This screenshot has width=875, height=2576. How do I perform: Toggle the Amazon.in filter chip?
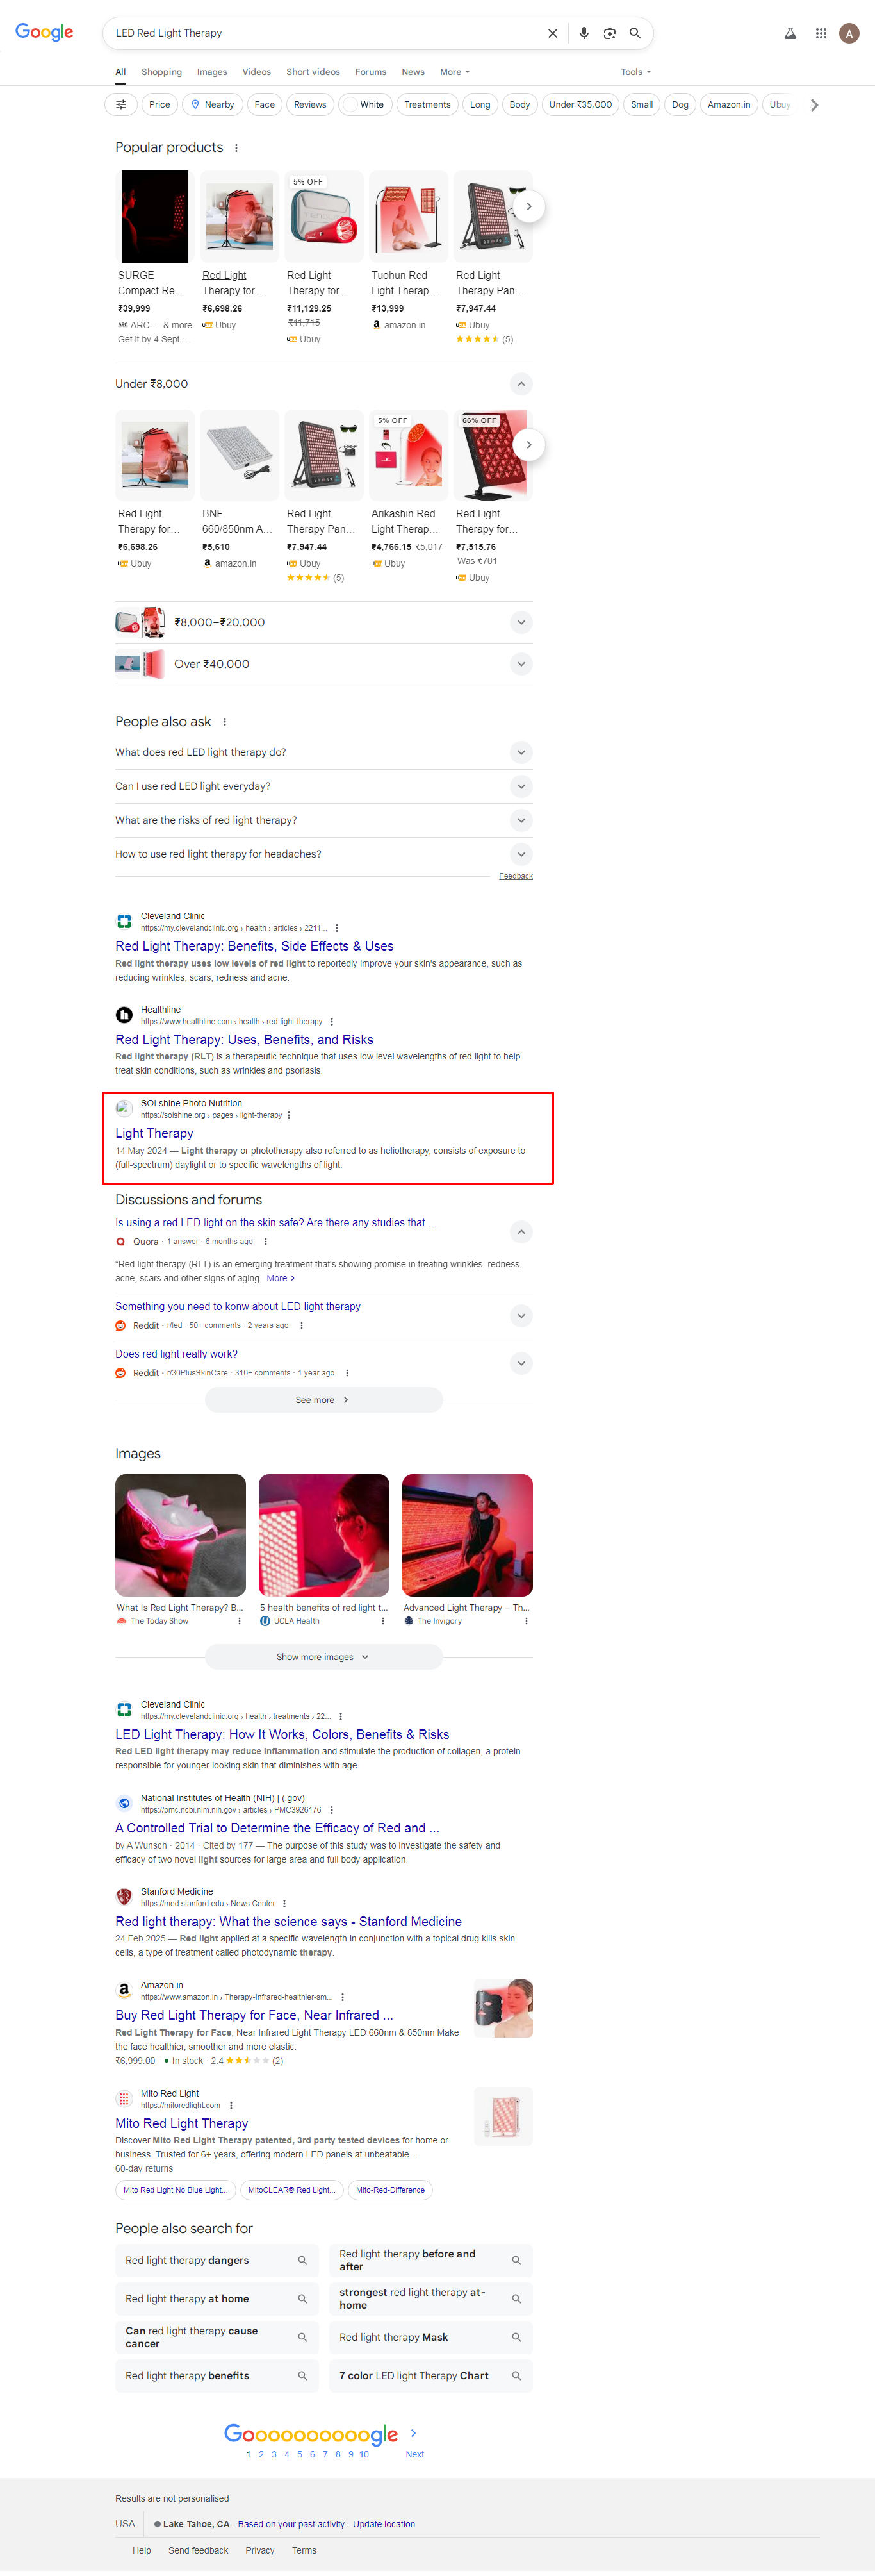click(729, 104)
